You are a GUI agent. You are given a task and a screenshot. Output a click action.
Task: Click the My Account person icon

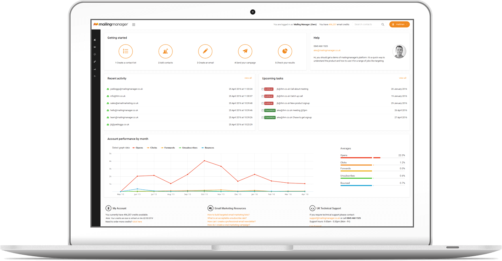(x=108, y=208)
